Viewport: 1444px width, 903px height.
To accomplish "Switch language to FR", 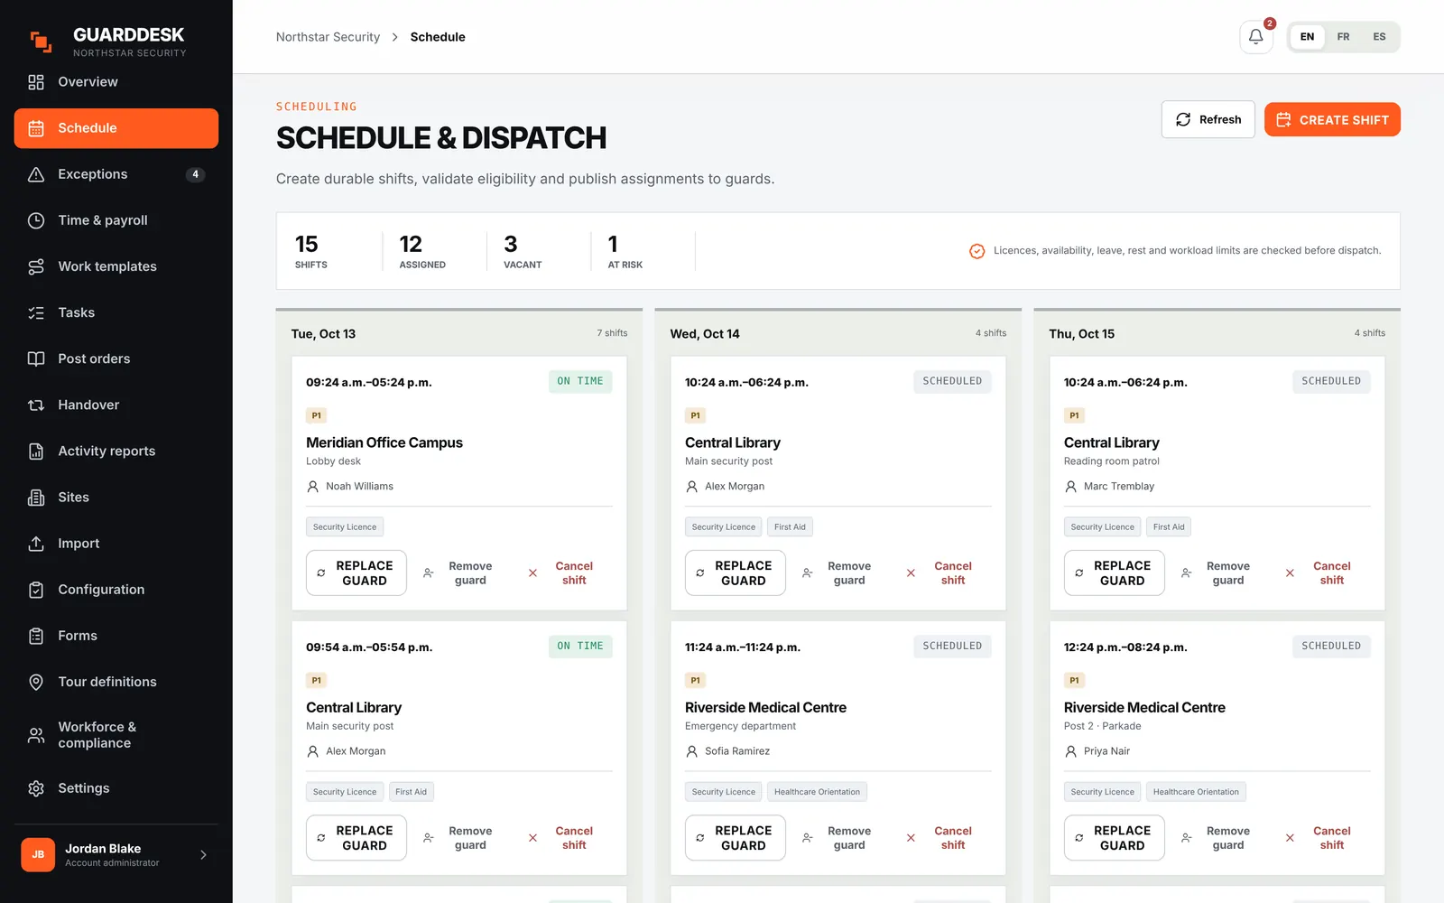I will click(x=1343, y=37).
